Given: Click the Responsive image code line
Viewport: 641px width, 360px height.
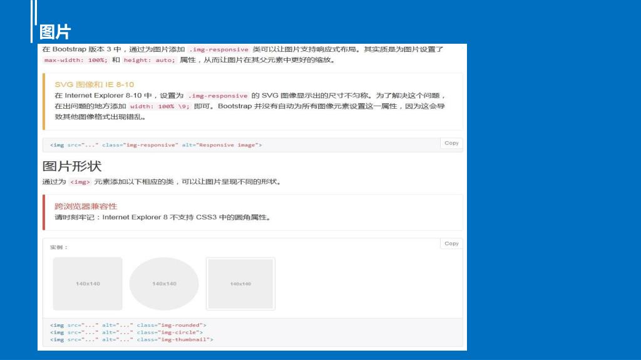Looking at the screenshot, I should coord(156,145).
